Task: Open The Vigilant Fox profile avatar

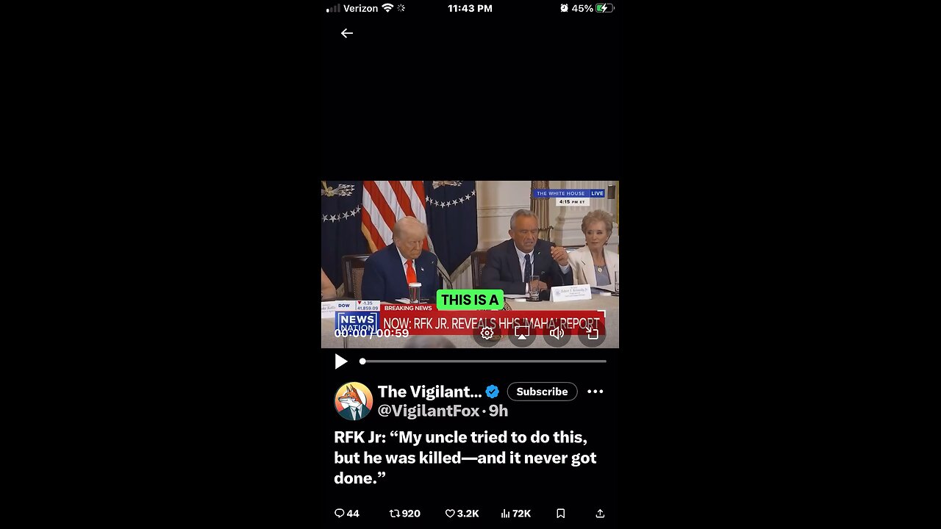Action: 354,401
